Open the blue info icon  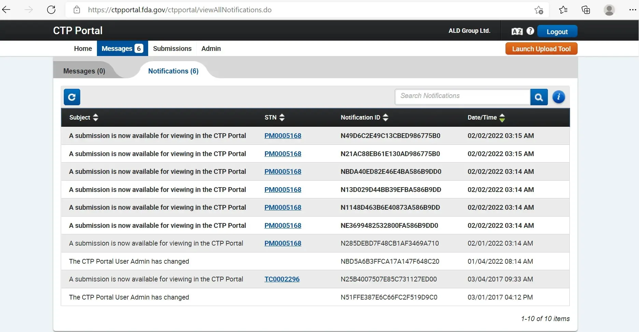[559, 97]
